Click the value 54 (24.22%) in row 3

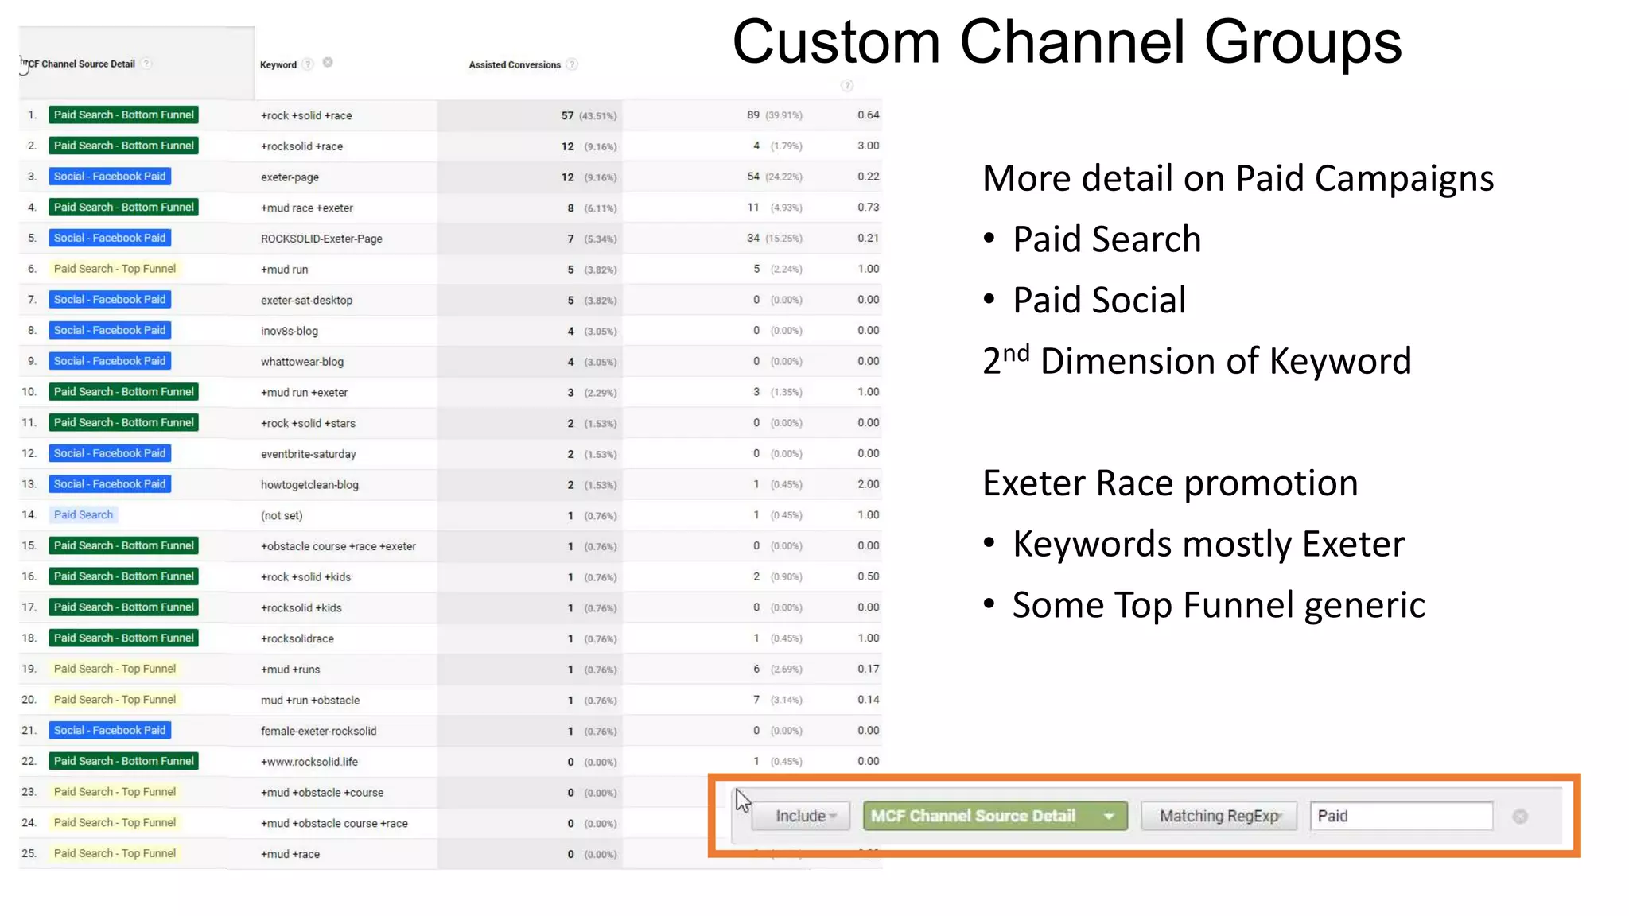pyautogui.click(x=775, y=177)
